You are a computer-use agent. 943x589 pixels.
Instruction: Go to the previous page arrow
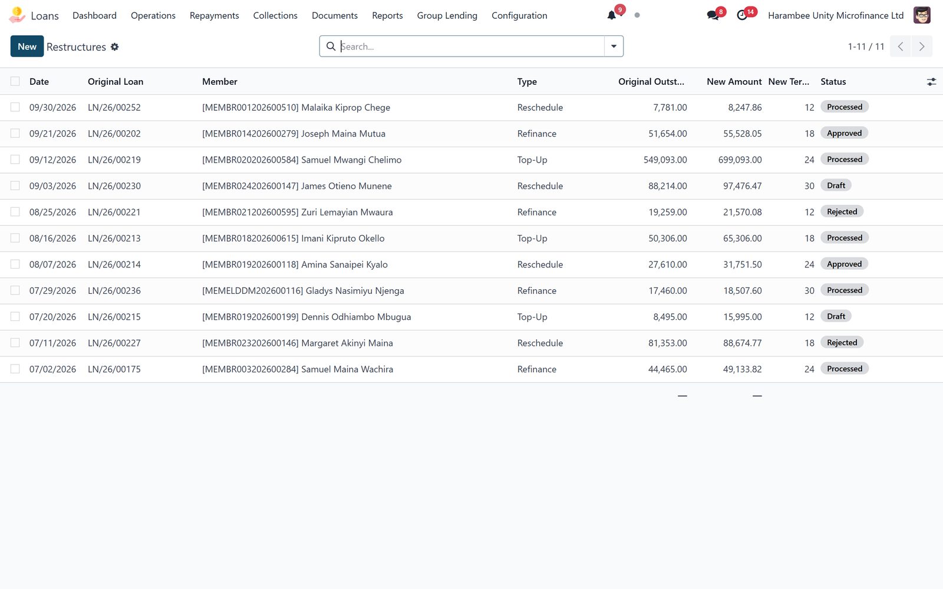click(901, 47)
